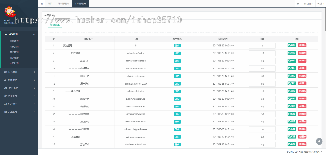Edit the 系统管理 row with ID 1
Viewport: 326px width, 155px height.
click(x=292, y=45)
